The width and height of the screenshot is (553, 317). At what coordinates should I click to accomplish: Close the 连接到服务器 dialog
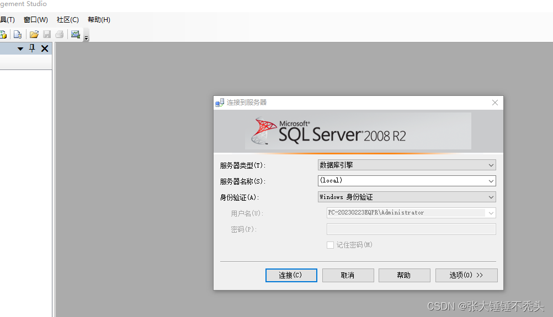pyautogui.click(x=495, y=103)
